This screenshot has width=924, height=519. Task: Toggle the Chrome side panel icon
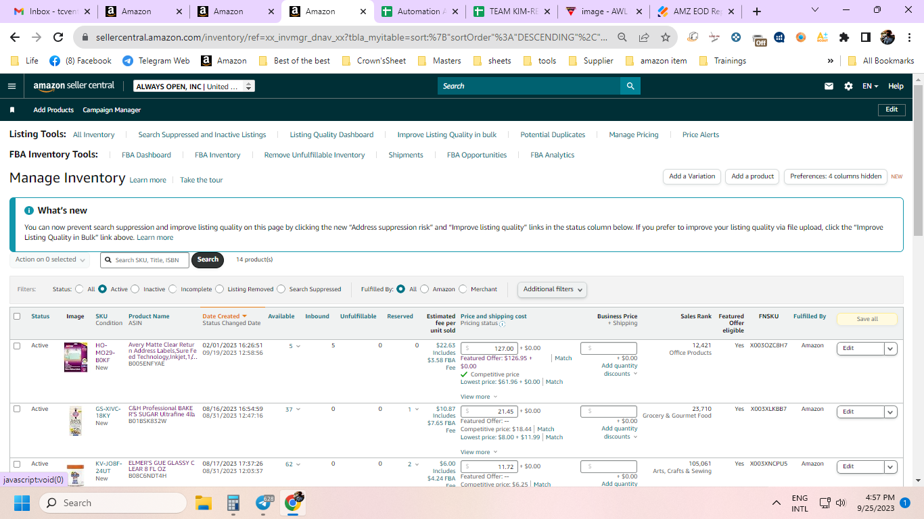[x=865, y=37]
